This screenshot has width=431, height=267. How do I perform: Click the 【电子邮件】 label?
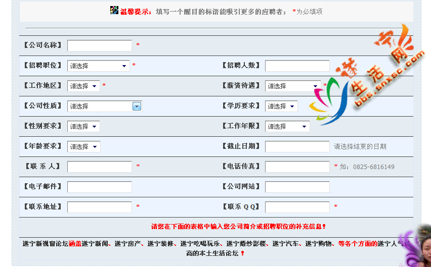coord(42,186)
